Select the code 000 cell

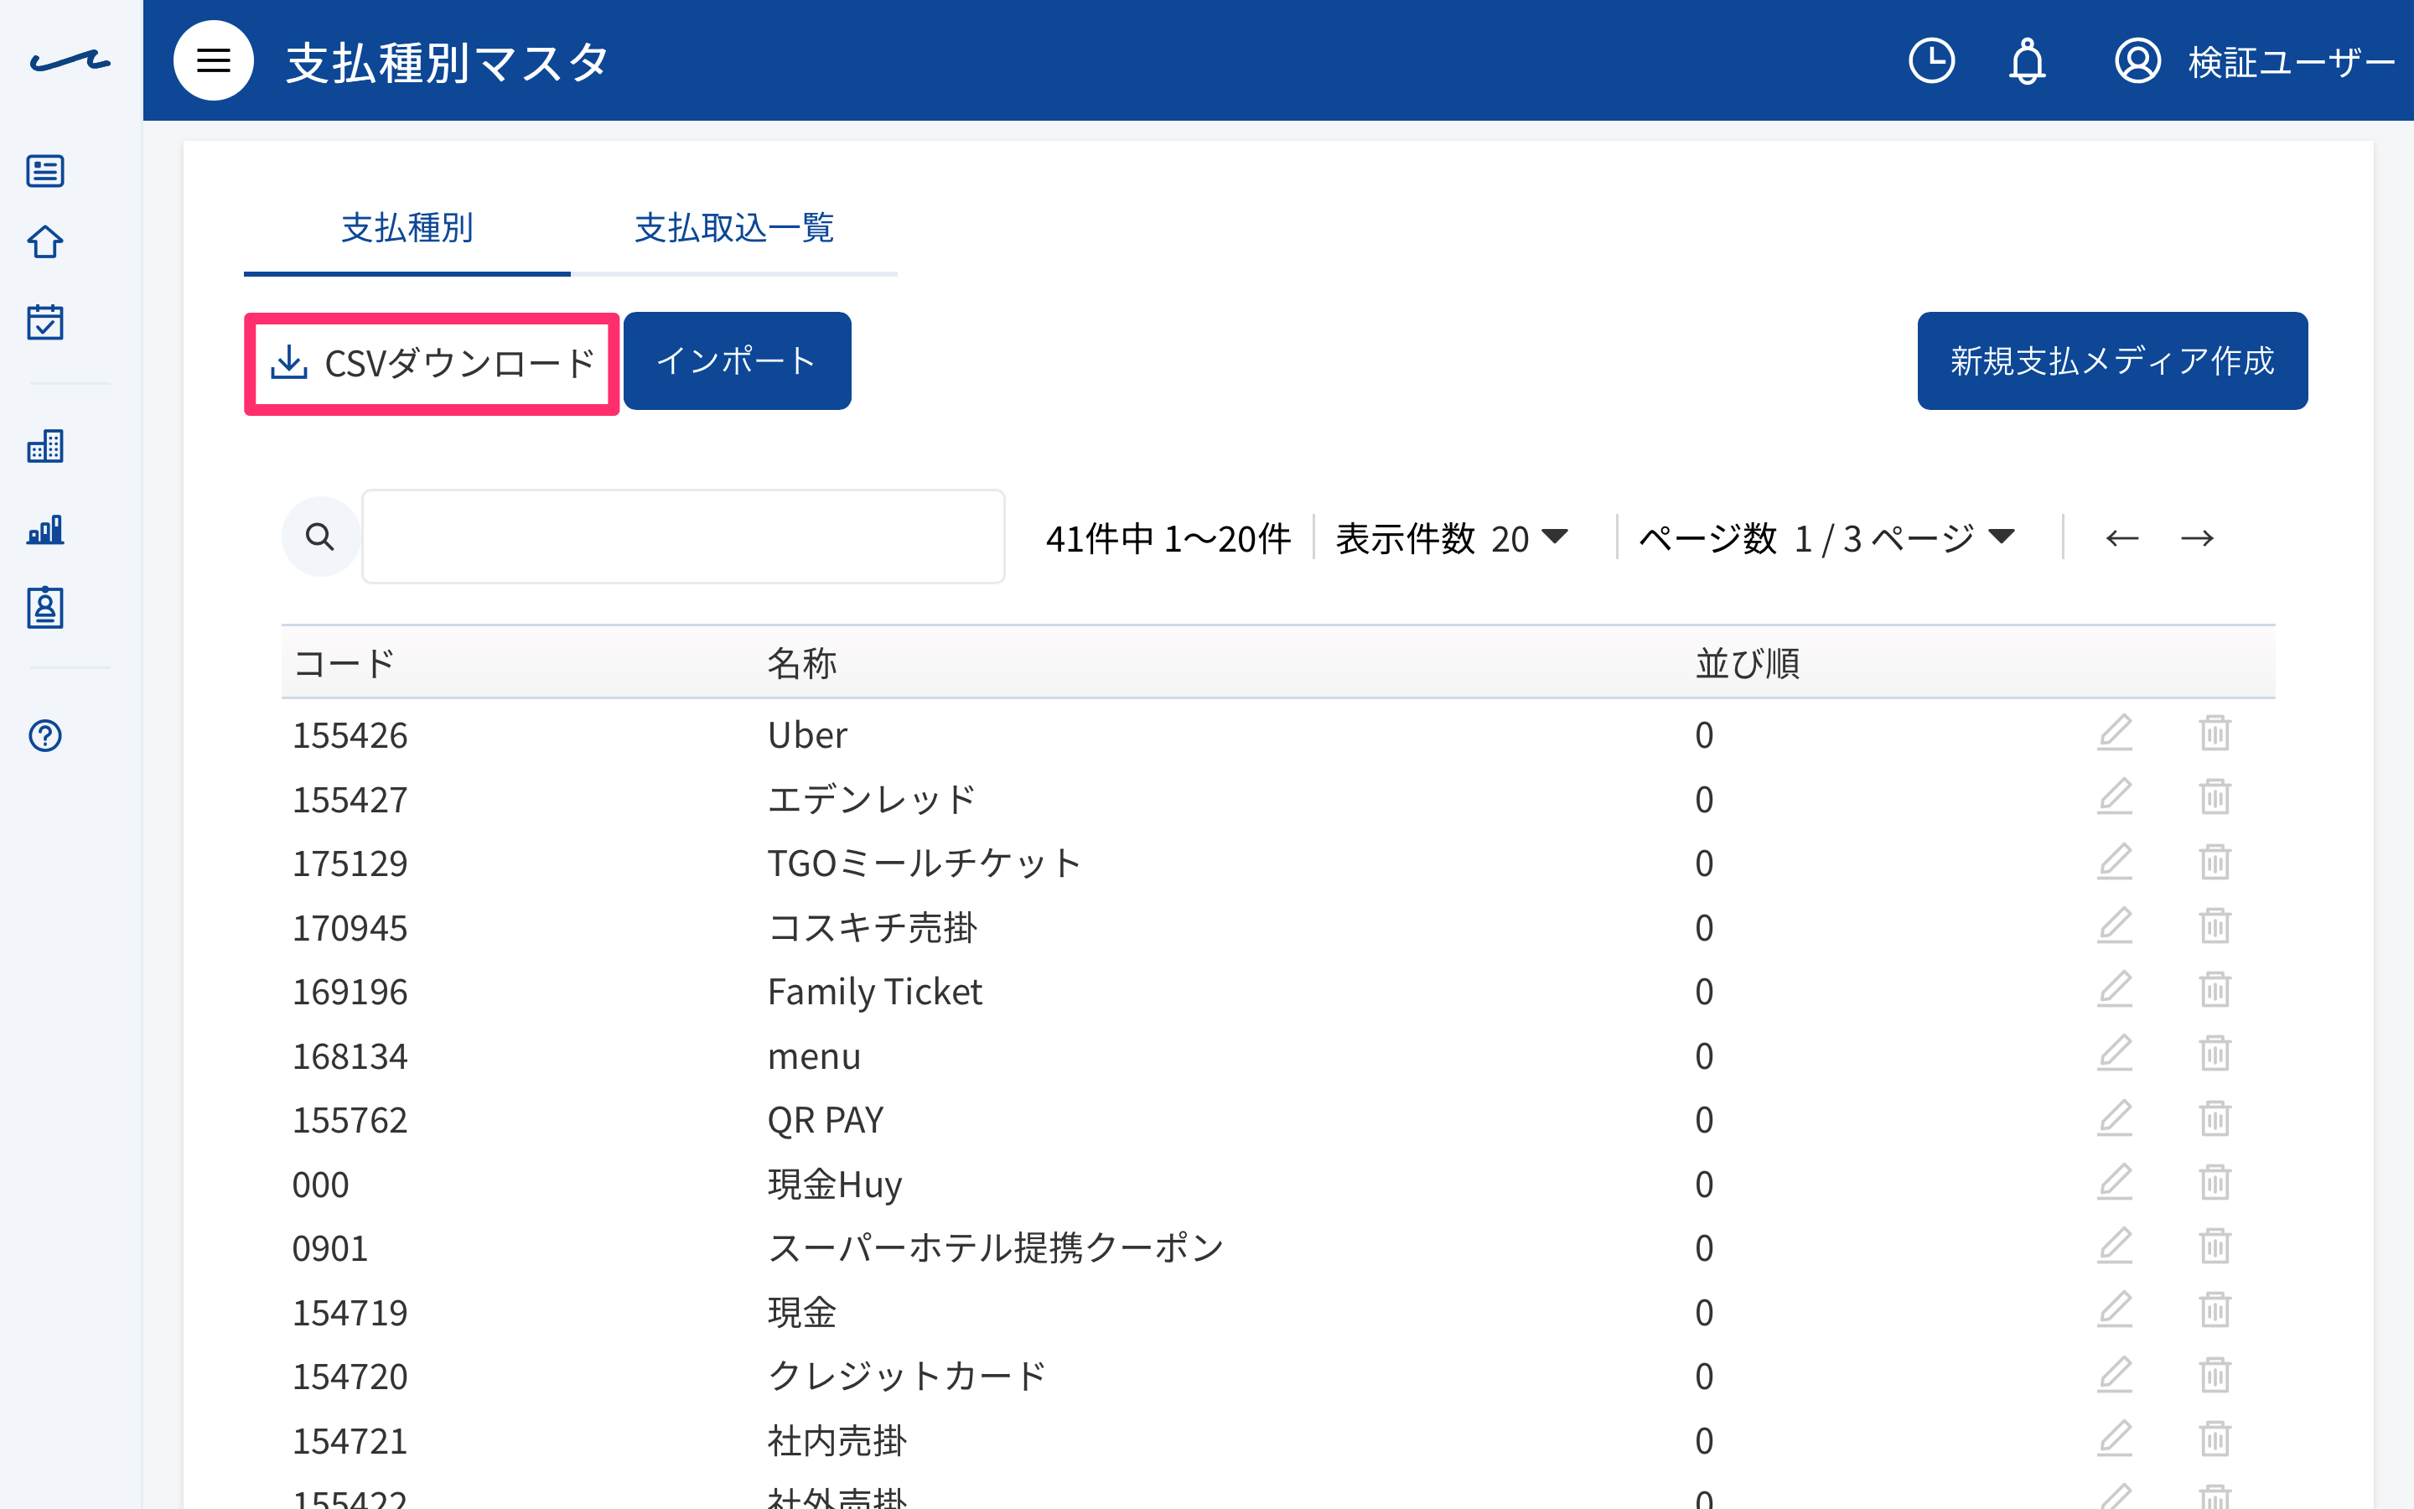(321, 1185)
